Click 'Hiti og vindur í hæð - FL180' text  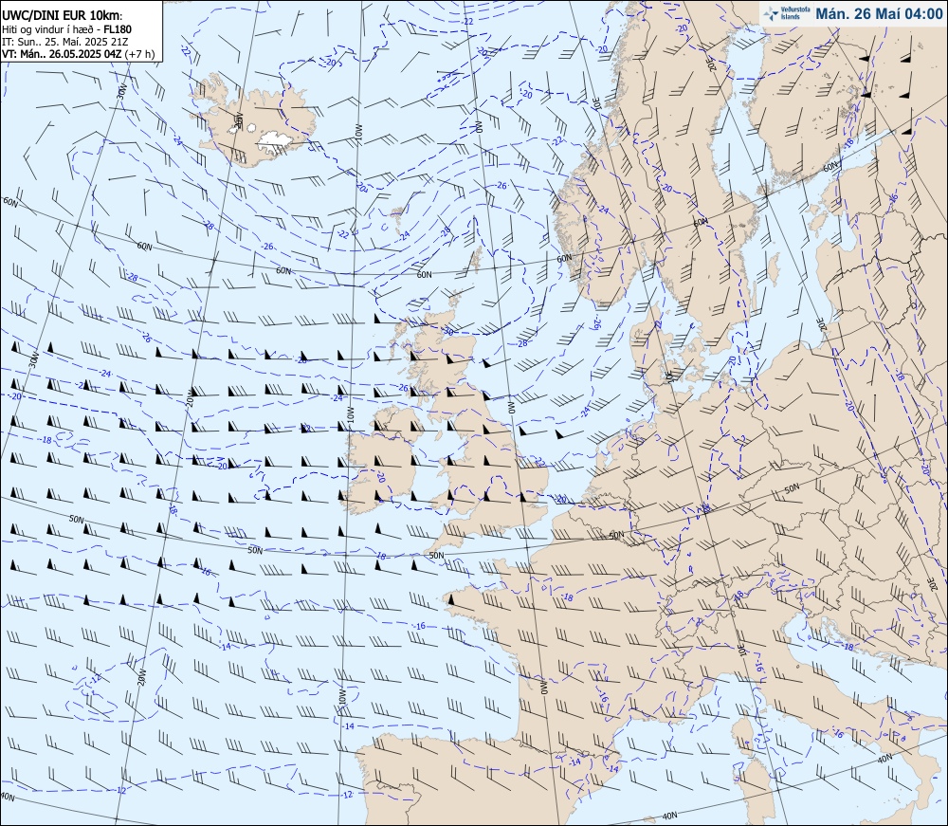[x=66, y=29]
